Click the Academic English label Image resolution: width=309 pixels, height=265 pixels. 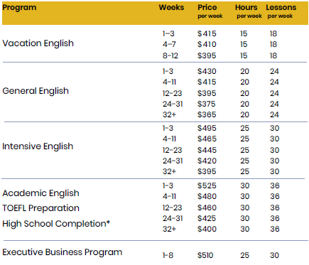pyautogui.click(x=40, y=193)
